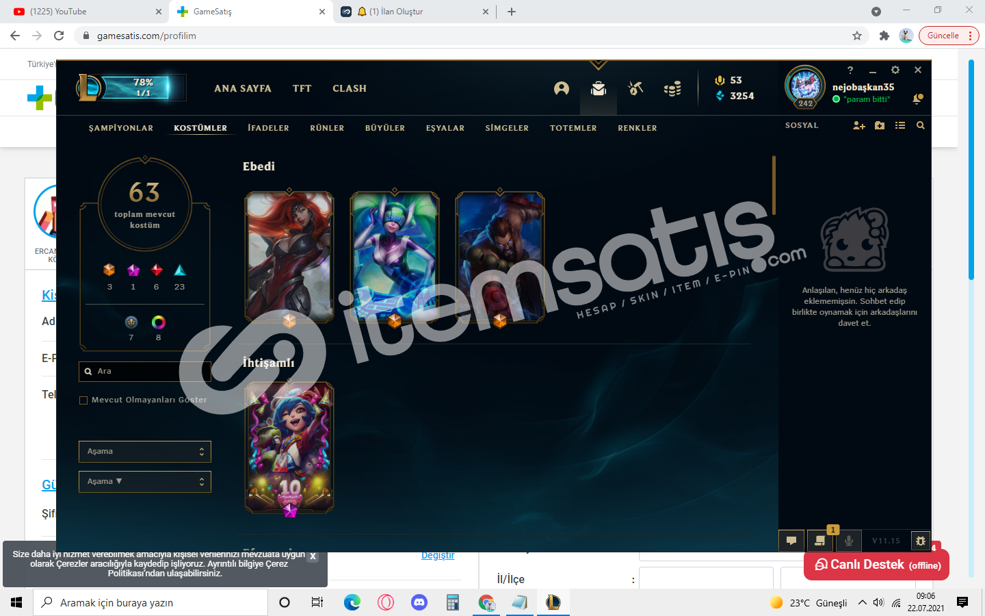This screenshot has width=985, height=616.
Task: Click the add friend icon
Action: click(x=859, y=125)
